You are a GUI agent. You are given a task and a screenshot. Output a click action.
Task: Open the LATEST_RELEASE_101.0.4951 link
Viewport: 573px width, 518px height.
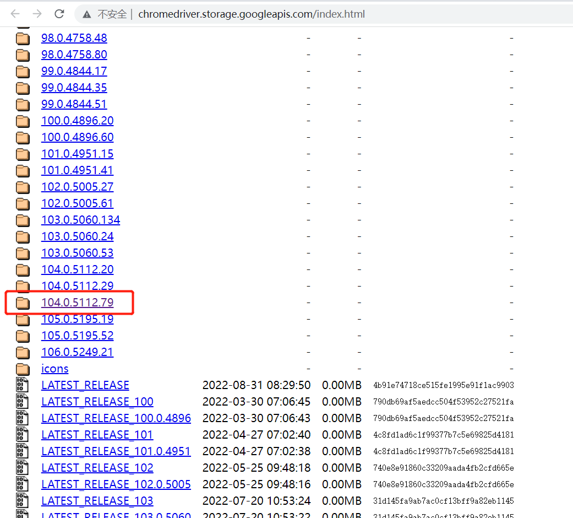pyautogui.click(x=116, y=451)
